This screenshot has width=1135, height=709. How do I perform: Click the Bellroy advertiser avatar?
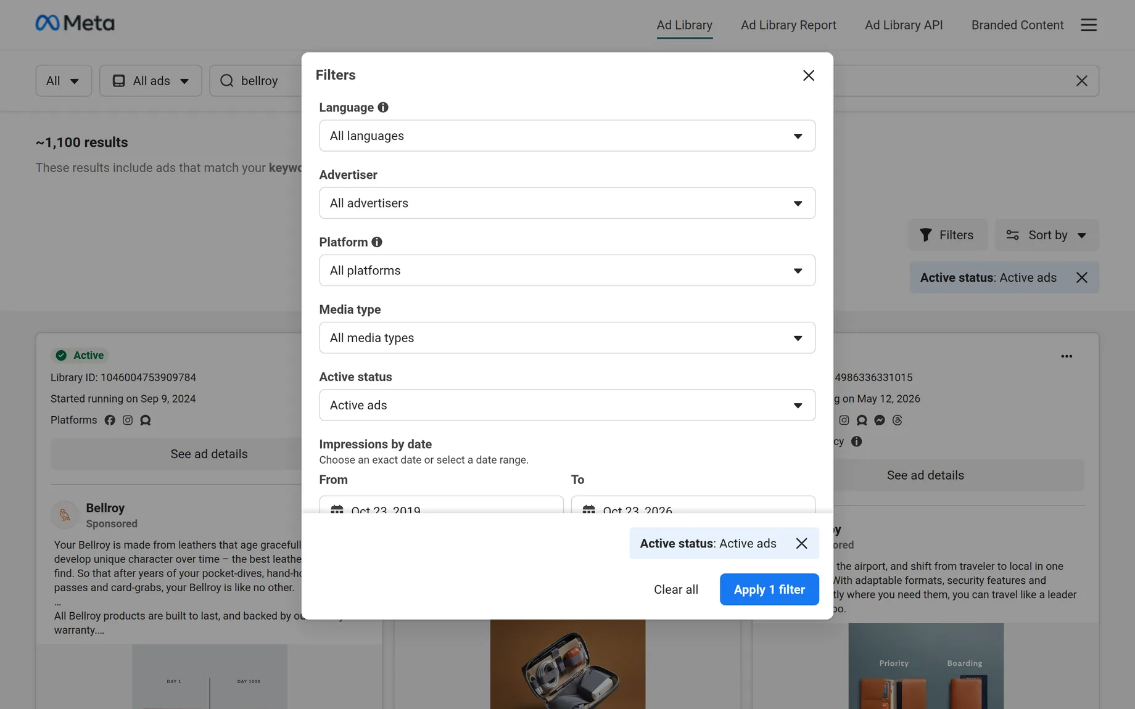pos(65,515)
